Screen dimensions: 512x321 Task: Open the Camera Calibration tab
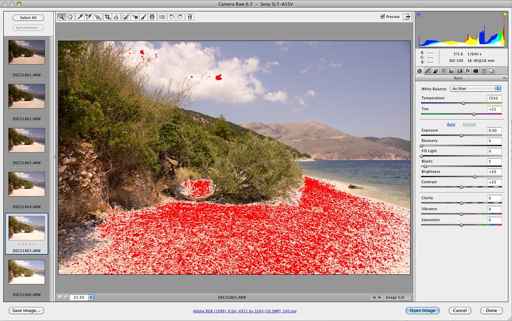pos(475,71)
